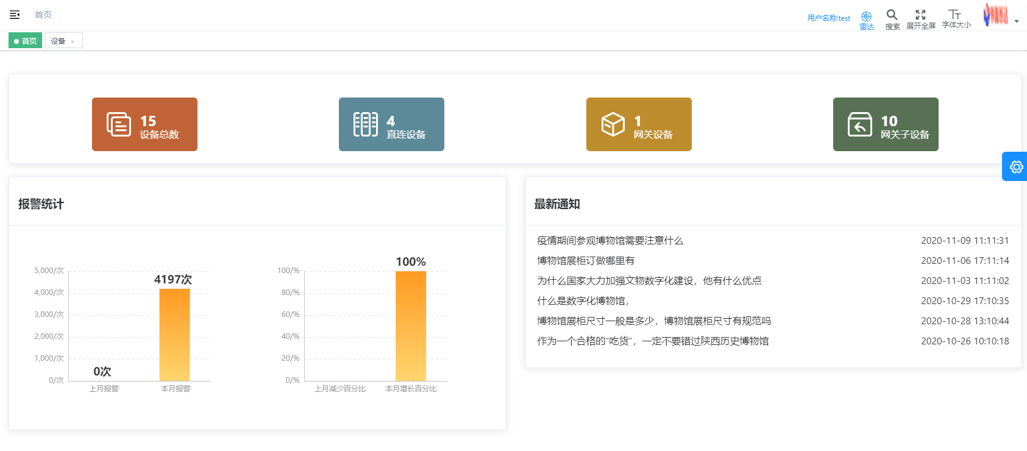Viewport: 1027px width, 451px height.
Task: Click the 100% value label
Action: click(x=411, y=261)
